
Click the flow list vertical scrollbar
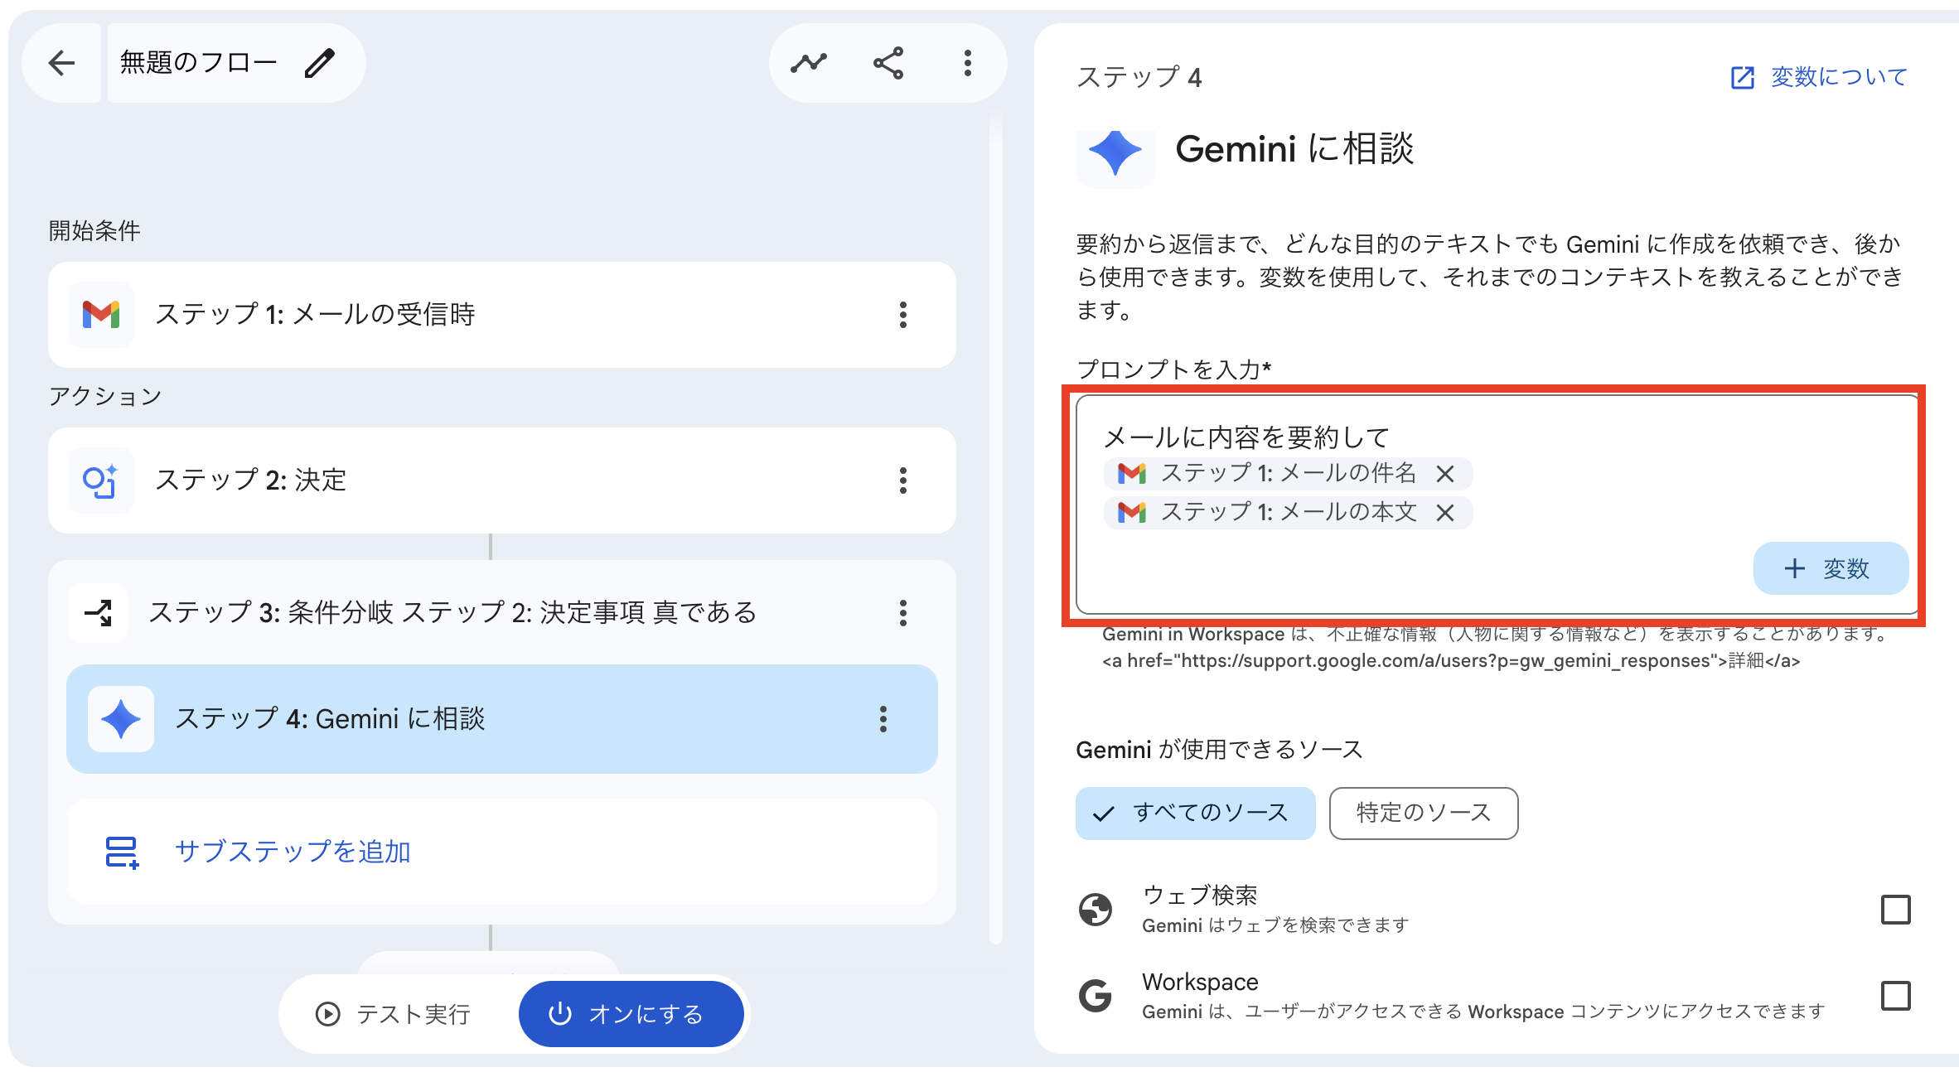995,530
